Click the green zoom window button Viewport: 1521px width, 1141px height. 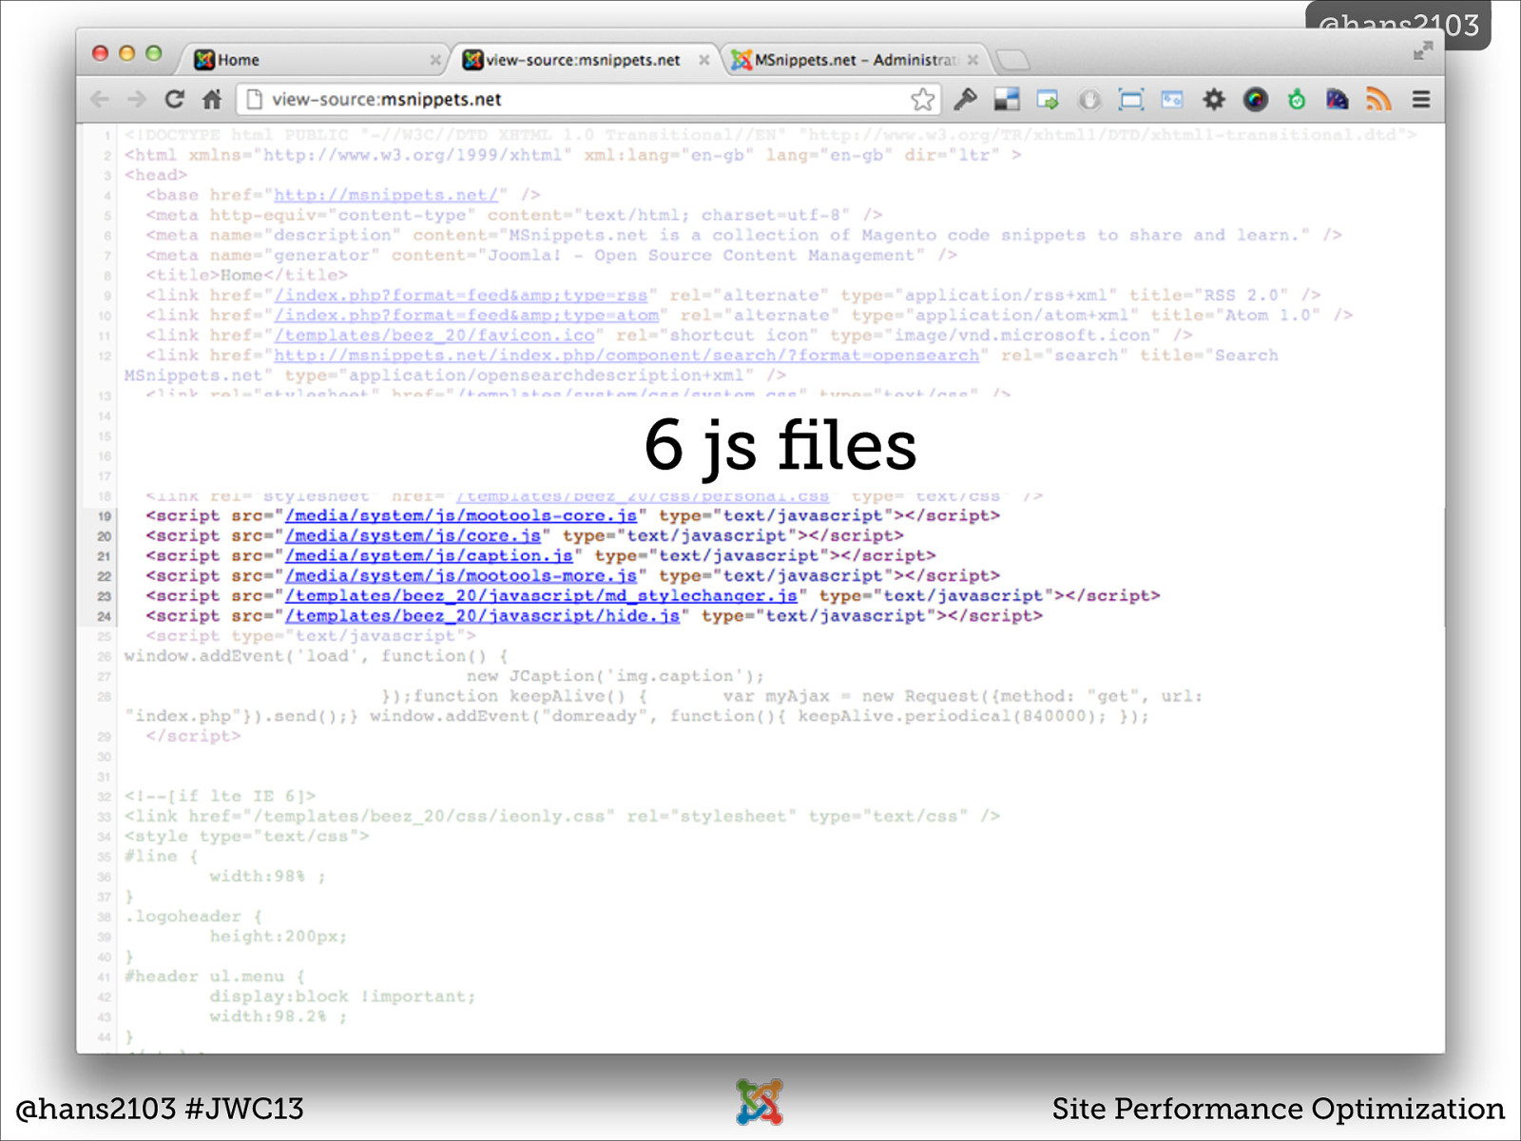154,53
